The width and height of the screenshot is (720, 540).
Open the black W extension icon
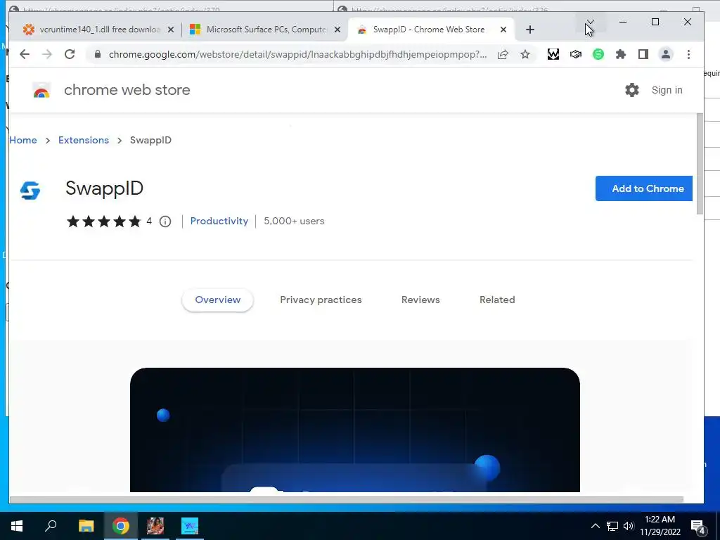point(553,54)
